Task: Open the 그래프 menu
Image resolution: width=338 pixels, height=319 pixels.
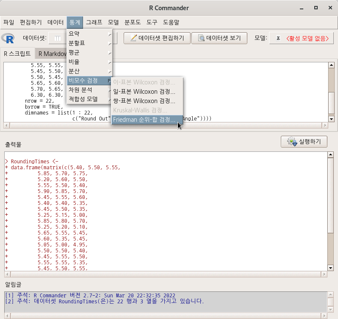Action: pos(94,22)
